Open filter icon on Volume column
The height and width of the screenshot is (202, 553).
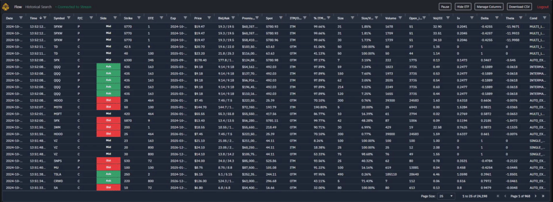pos(400,18)
